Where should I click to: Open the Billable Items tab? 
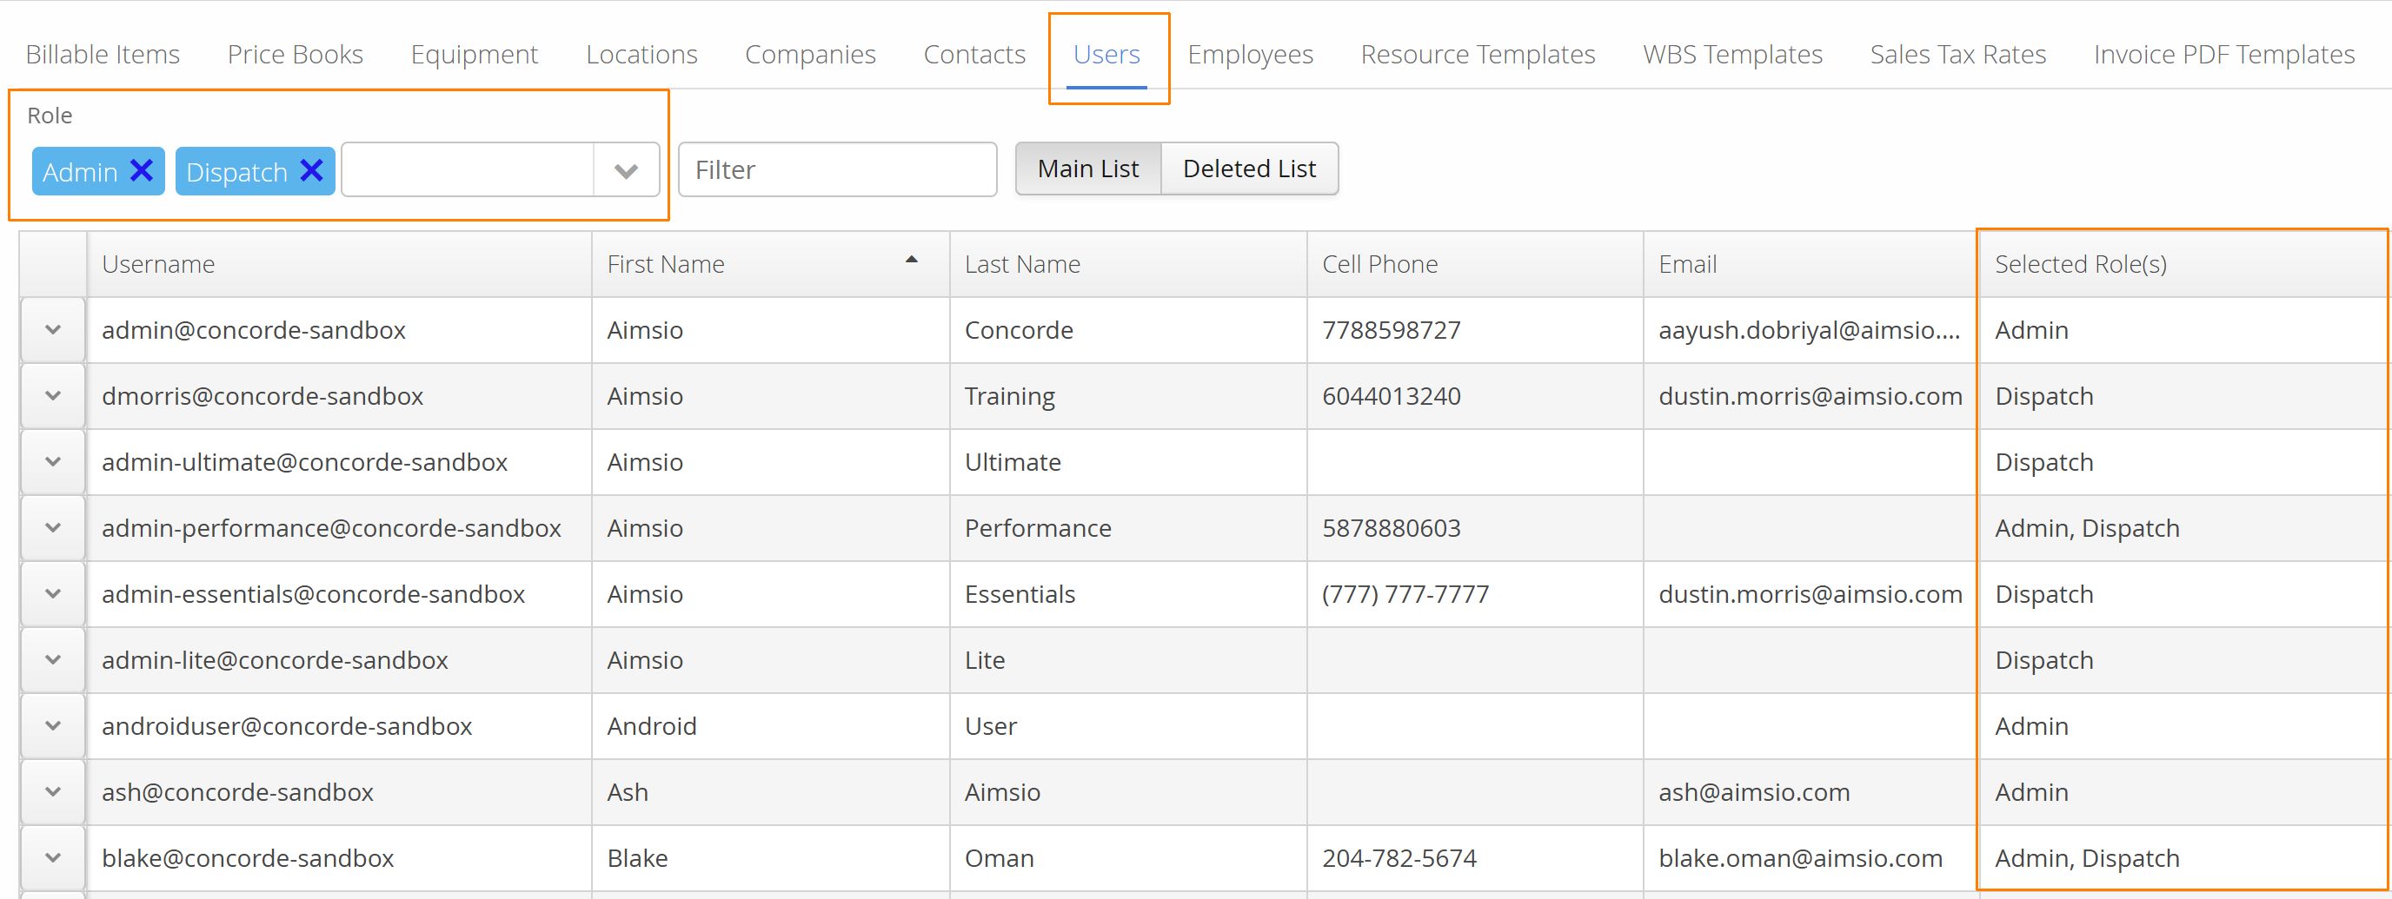click(x=103, y=55)
